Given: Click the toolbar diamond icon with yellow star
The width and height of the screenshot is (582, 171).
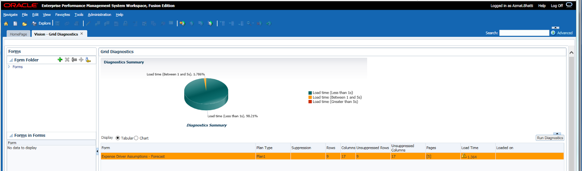Looking at the screenshot, I should click(x=182, y=23).
